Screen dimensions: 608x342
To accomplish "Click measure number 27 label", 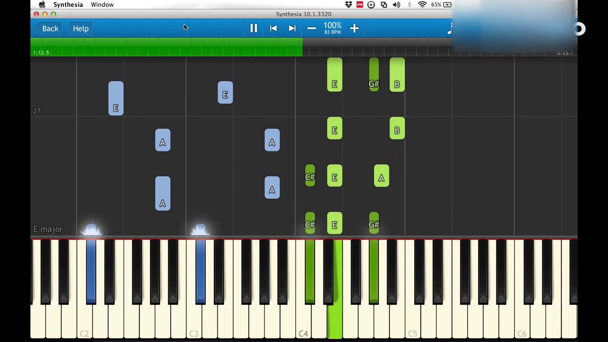I will (x=37, y=111).
